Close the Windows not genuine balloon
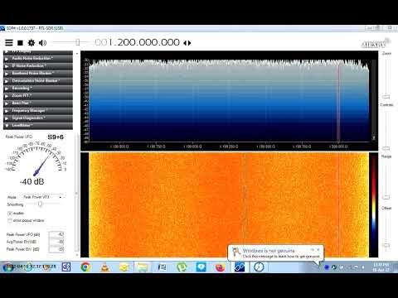This screenshot has height=298, width=398. 318,249
